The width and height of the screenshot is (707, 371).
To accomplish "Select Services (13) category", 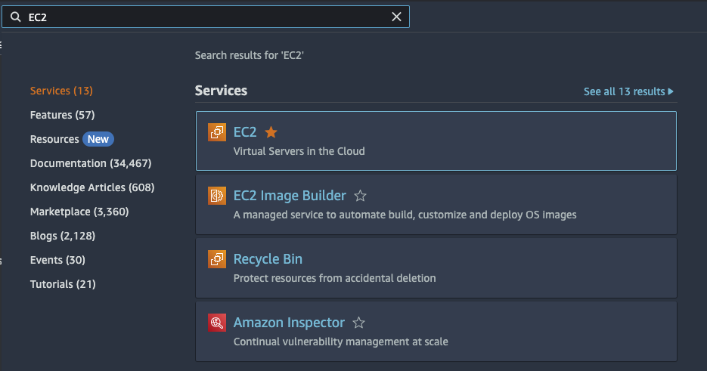I will click(x=61, y=91).
